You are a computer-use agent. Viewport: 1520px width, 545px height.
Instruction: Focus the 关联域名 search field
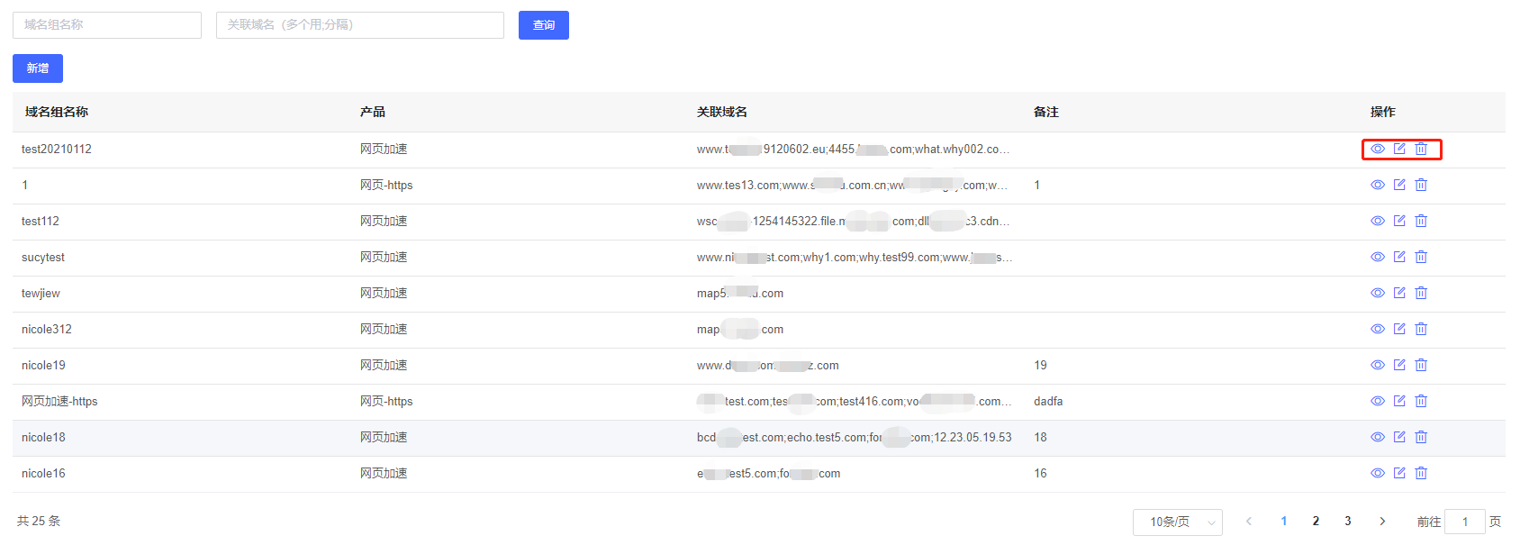tap(360, 25)
